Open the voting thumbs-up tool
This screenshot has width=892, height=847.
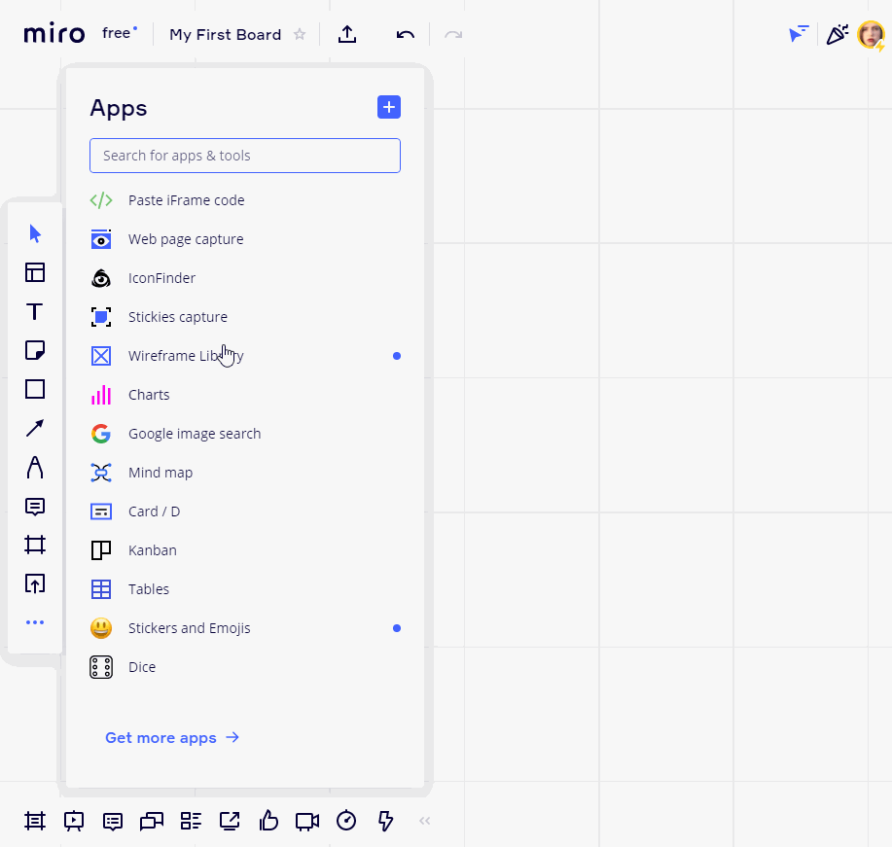[268, 821]
